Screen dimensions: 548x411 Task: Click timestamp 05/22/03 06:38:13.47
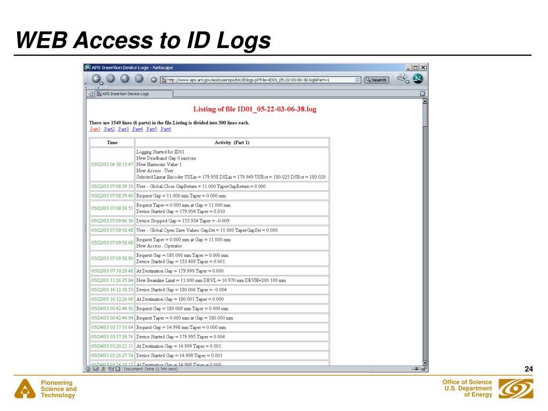[x=112, y=164]
